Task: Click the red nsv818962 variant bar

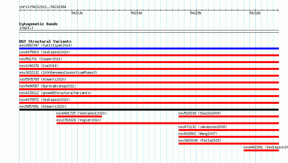Action: 229,137
